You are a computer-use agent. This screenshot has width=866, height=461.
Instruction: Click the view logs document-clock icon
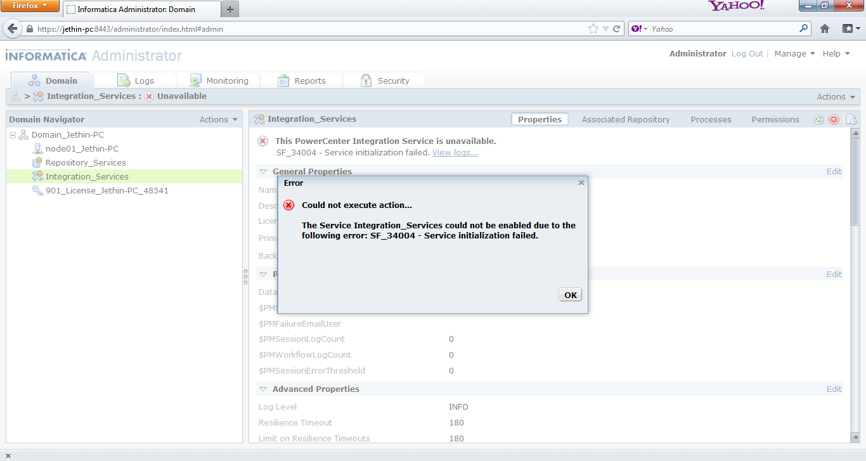851,119
